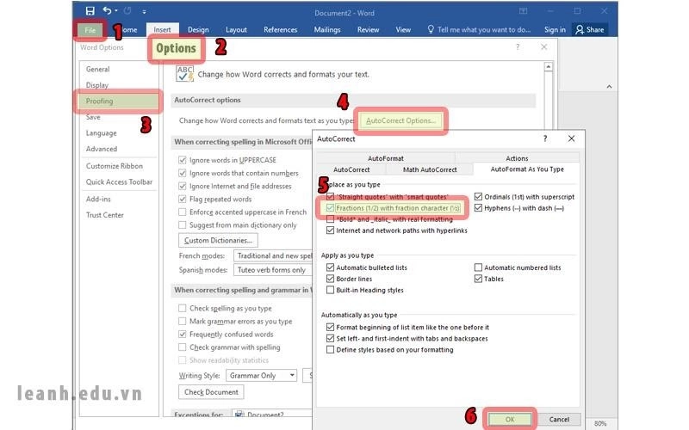Viewport: 689px width, 430px height.
Task: Switch to the AutoFormat tab
Action: point(385,158)
